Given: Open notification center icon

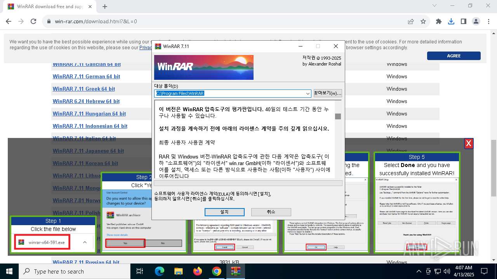Looking at the screenshot, I should coord(484,271).
